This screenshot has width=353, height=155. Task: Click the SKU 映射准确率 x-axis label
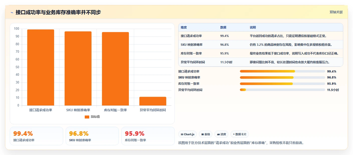pos(78,110)
